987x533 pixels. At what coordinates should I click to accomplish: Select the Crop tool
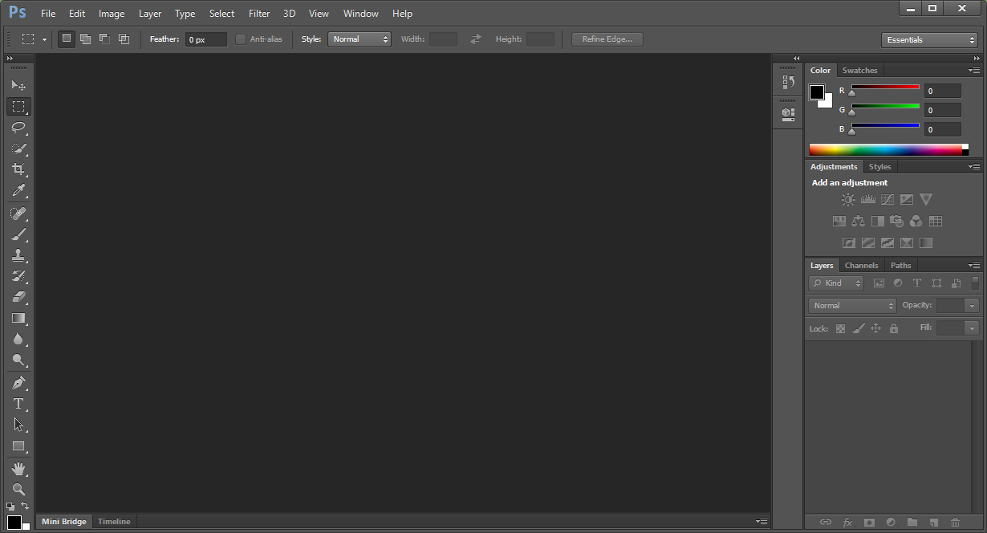click(18, 169)
